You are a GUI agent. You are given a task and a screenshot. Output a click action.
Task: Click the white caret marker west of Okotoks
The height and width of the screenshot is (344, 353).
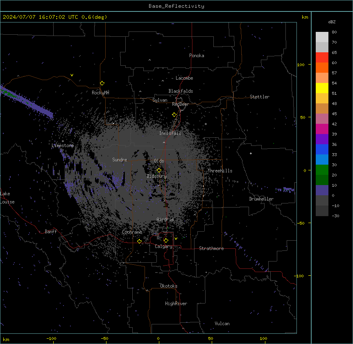click(x=147, y=290)
